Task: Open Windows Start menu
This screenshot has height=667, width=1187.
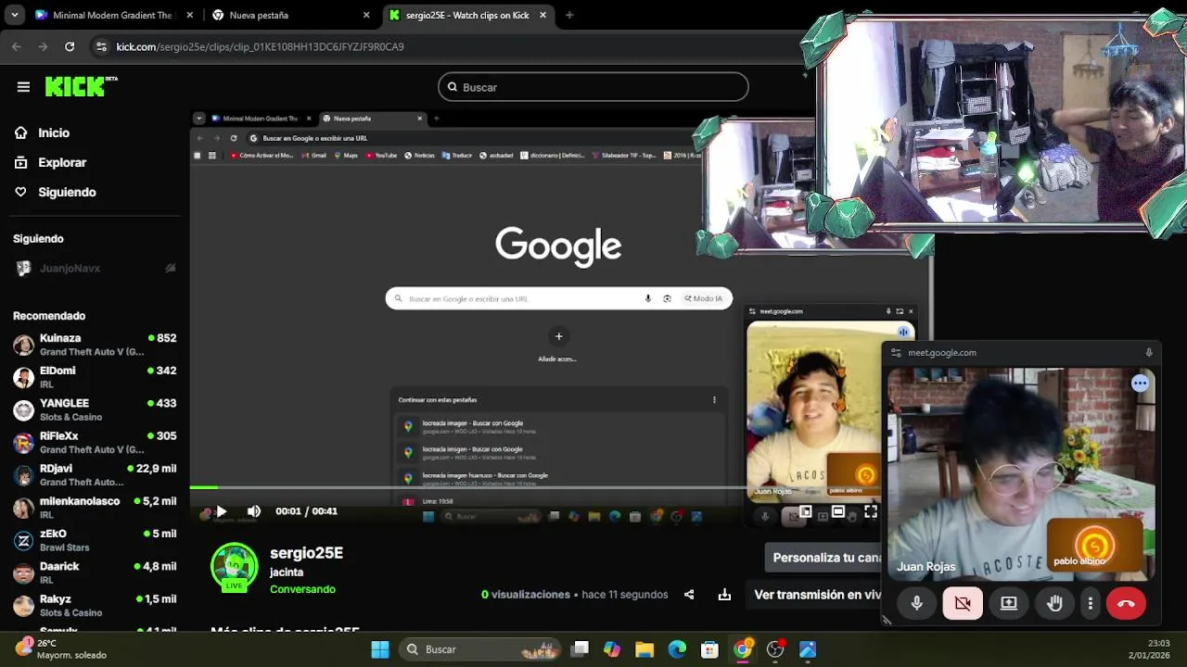Action: click(380, 649)
